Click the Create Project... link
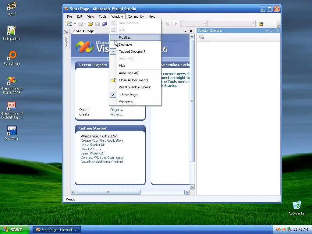Screen dimensions: 312x234 click(117, 114)
